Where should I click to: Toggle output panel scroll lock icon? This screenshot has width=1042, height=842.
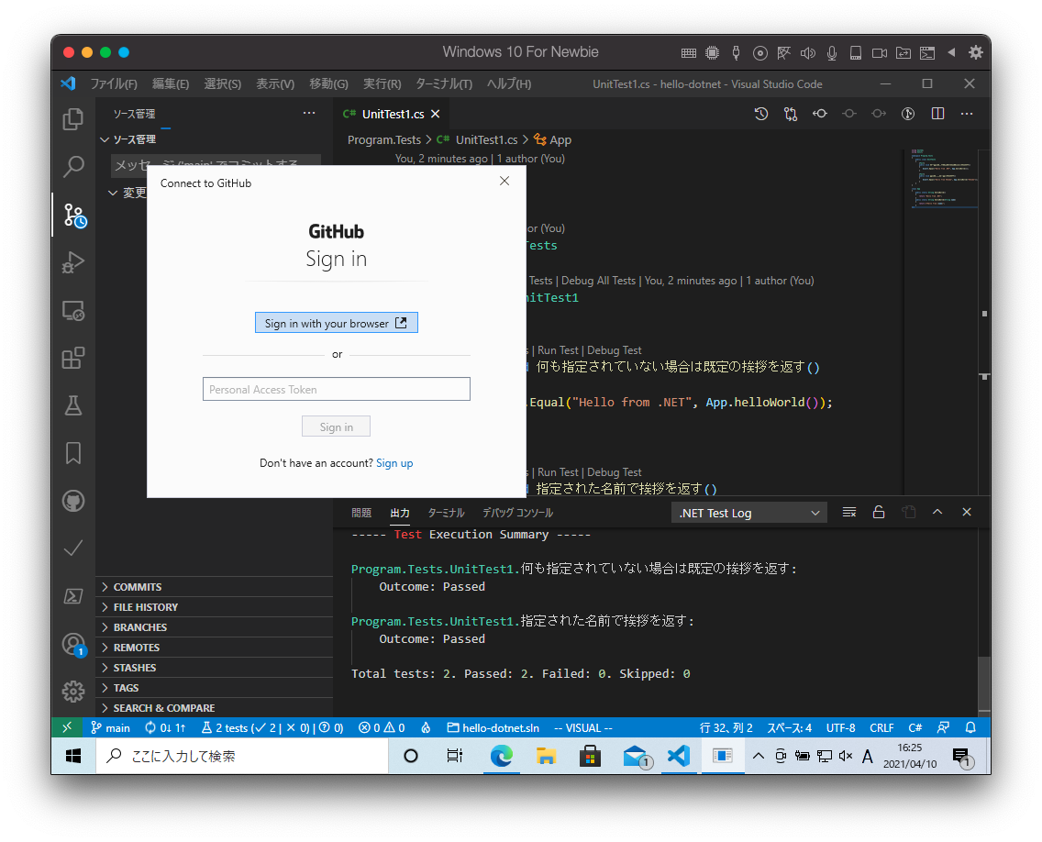click(878, 513)
